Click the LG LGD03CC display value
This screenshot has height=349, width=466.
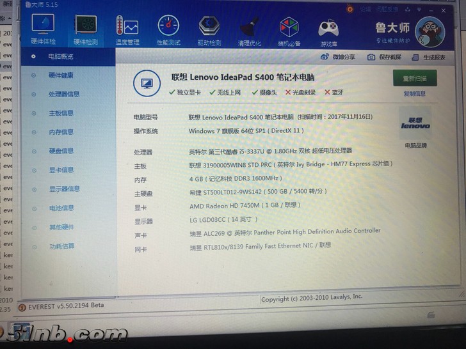tap(223, 220)
